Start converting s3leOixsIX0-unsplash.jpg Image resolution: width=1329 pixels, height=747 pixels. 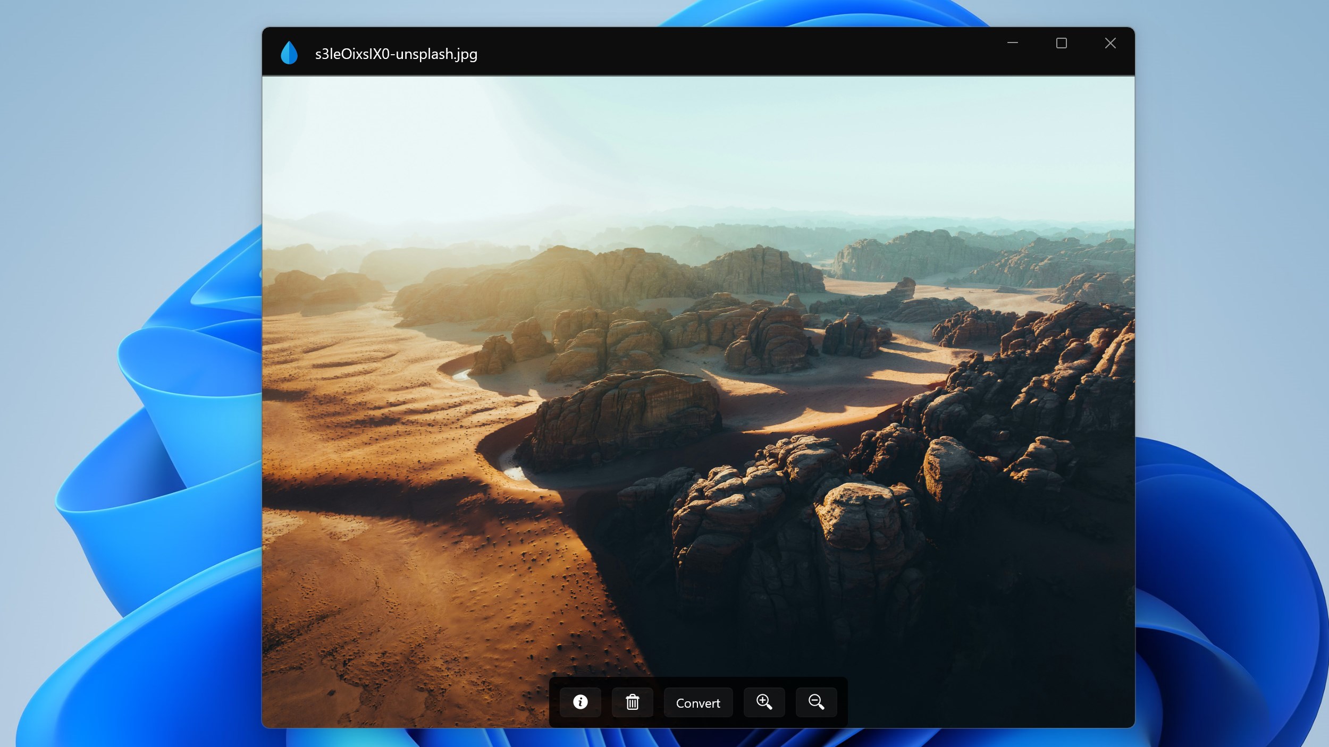pyautogui.click(x=697, y=702)
